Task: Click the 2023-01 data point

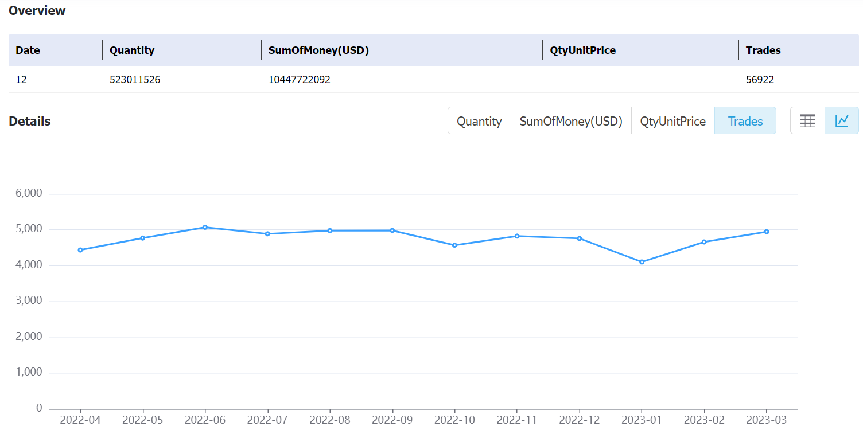Action: pyautogui.click(x=642, y=262)
